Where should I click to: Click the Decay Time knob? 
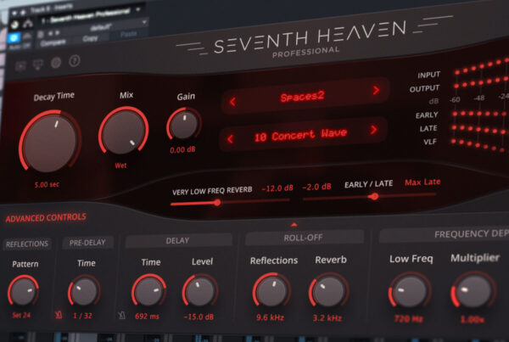click(x=50, y=143)
